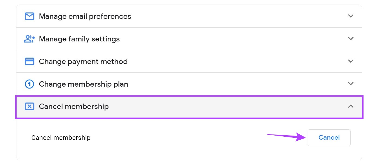Select the Change membership plan heading

click(x=84, y=84)
